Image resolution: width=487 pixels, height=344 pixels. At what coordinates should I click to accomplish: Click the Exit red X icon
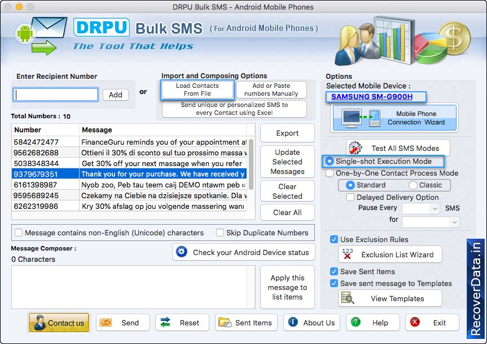point(415,322)
